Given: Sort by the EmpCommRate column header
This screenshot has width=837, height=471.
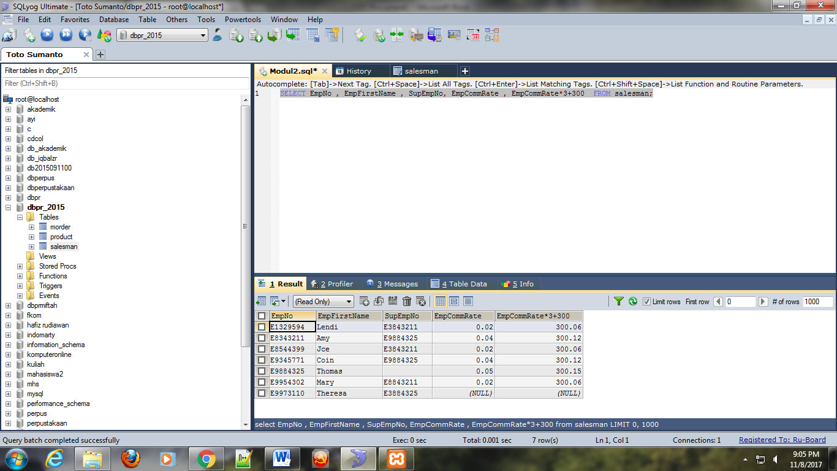Looking at the screenshot, I should point(463,316).
